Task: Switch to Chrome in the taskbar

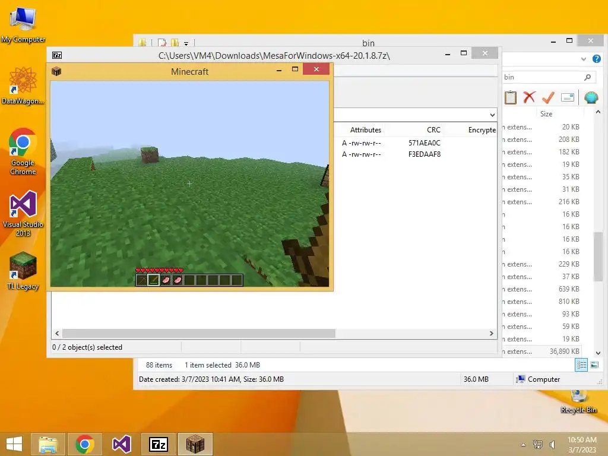Action: 85,444
